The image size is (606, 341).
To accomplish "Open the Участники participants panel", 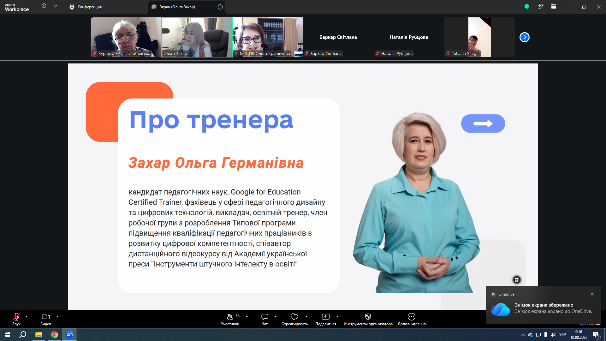I will 230,319.
